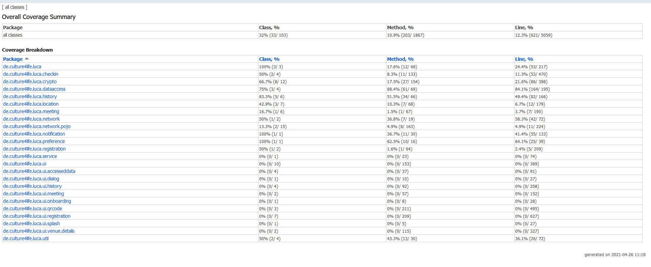Open package de.culture4life.luca.location
Viewport: 651px width, 267px height.
coord(31,104)
